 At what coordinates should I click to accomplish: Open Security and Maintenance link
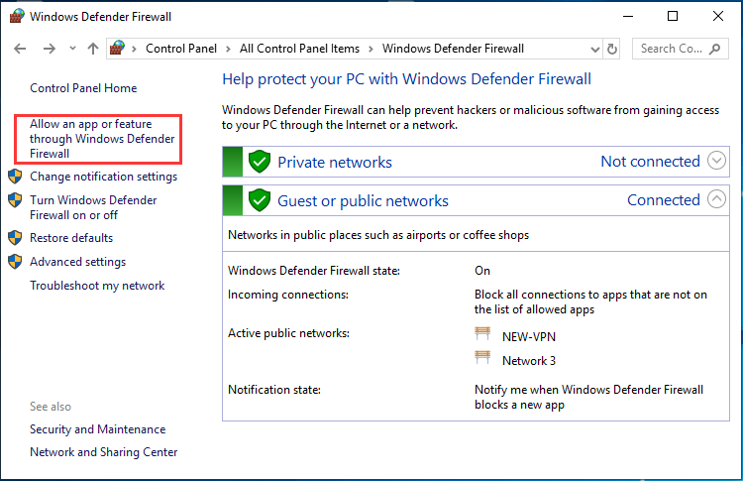tap(98, 429)
